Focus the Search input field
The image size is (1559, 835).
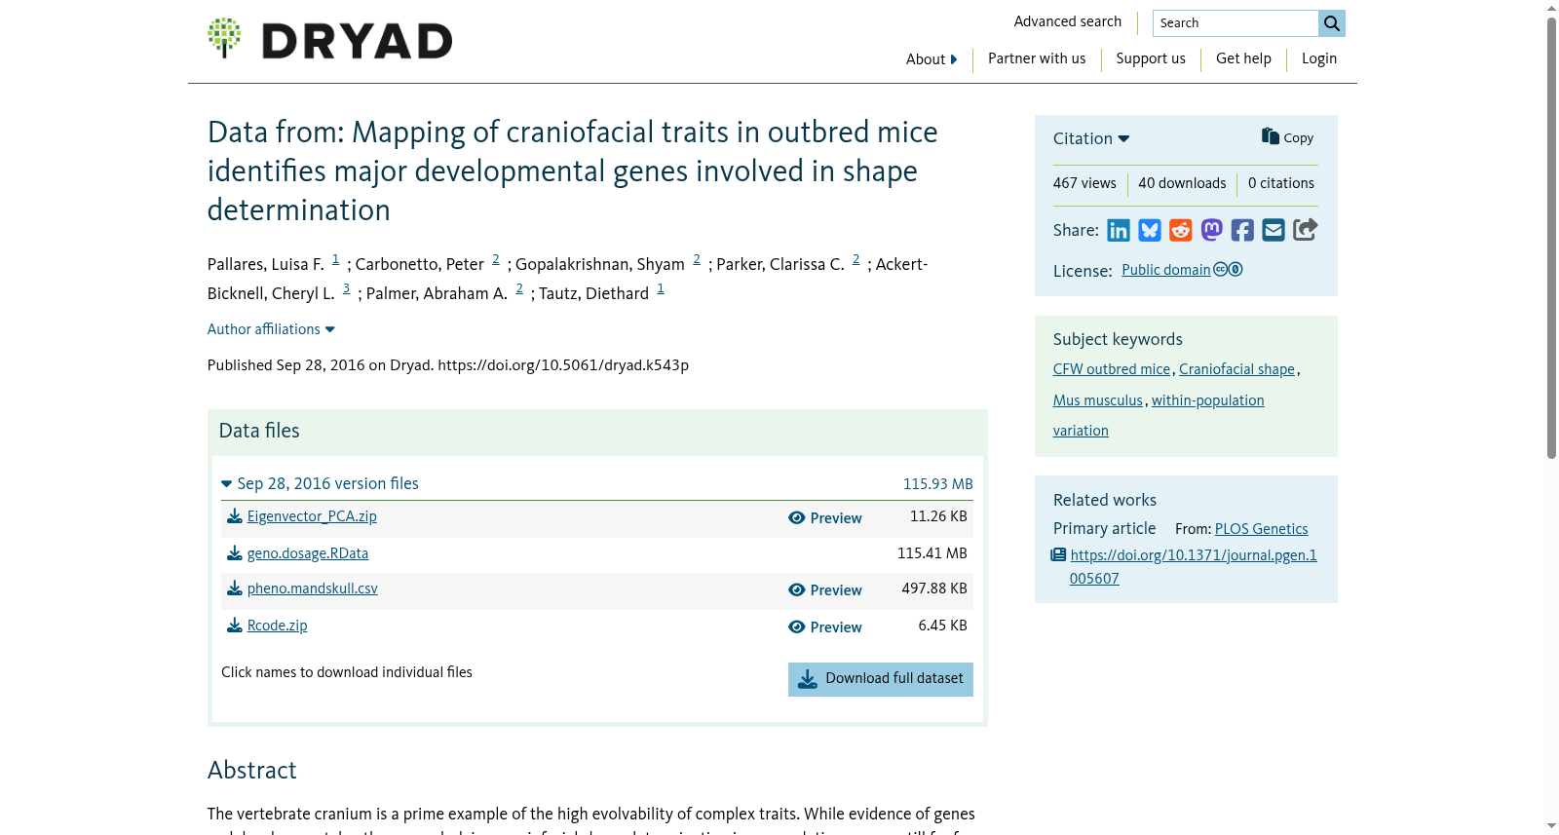[x=1236, y=23]
